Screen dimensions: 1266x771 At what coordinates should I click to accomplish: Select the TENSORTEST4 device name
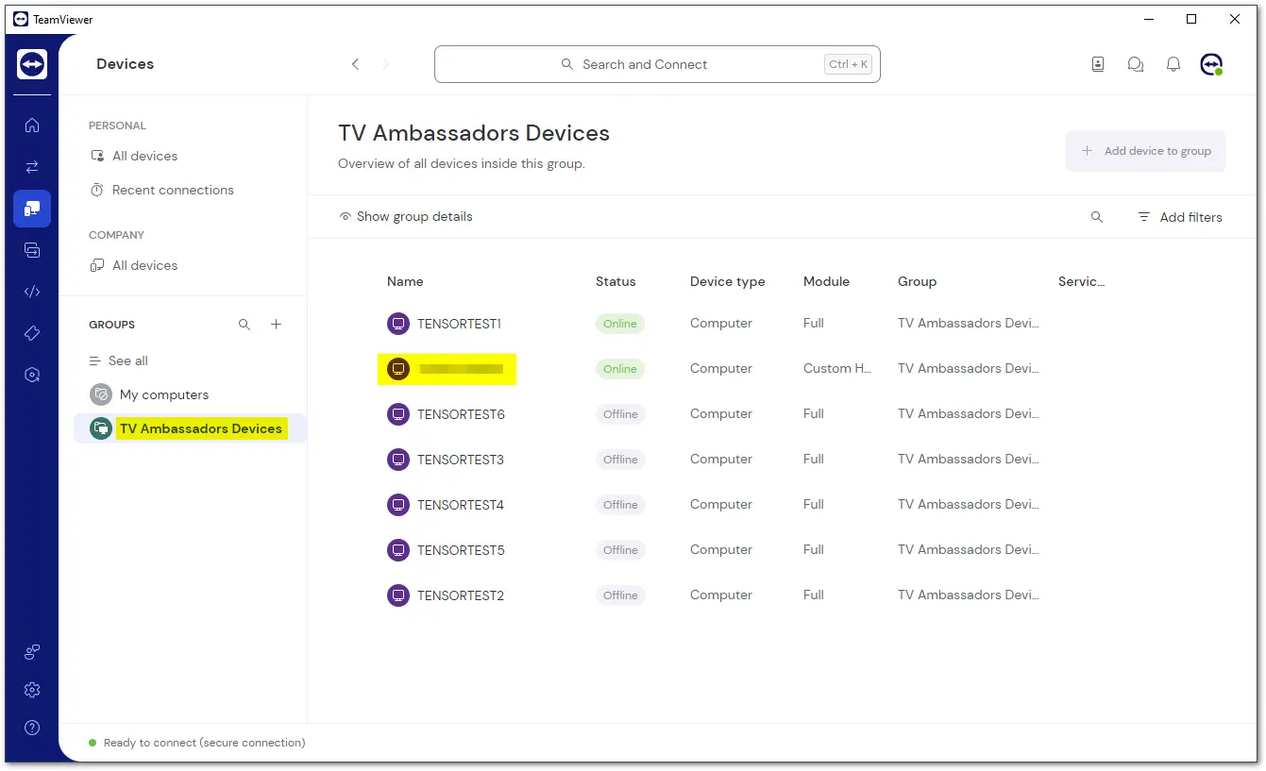tap(461, 505)
